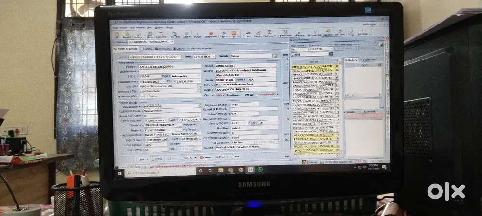Viewport: 482px width, 216px height.
Task: Switch to the Labour tab
Action: tap(179, 48)
